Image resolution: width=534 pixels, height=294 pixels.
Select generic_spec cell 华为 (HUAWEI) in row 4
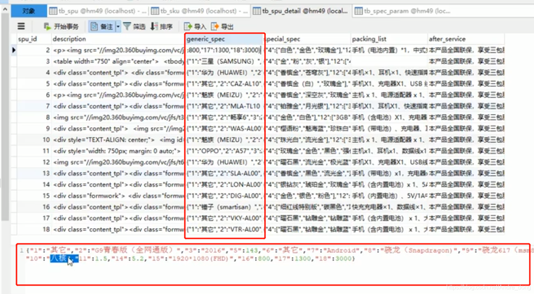224,72
